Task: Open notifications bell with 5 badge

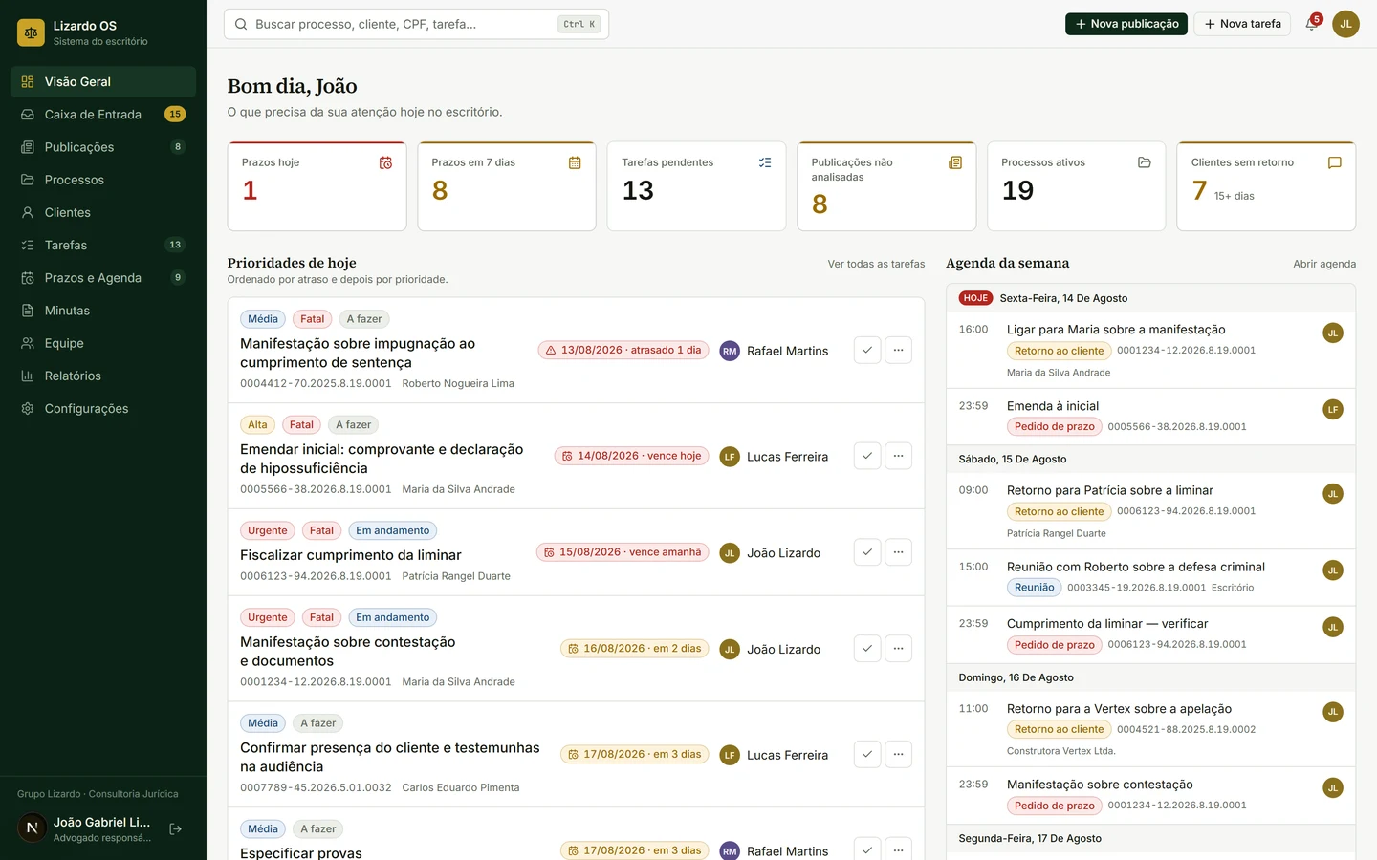Action: pyautogui.click(x=1312, y=24)
